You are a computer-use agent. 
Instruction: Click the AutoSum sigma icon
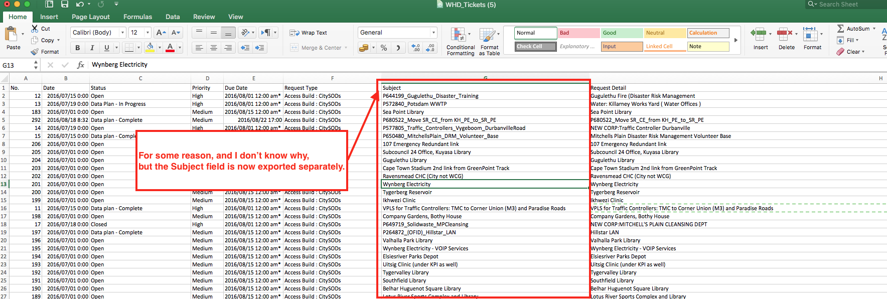click(840, 29)
